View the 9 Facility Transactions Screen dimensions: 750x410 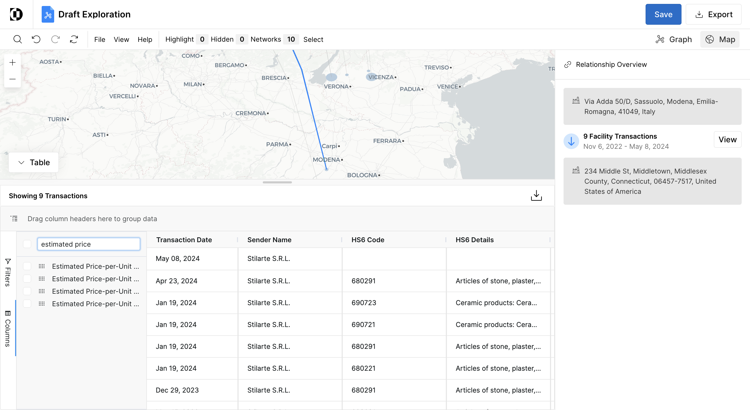click(727, 140)
